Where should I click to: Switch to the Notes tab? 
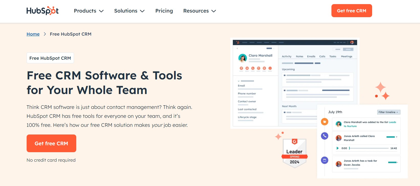click(x=299, y=56)
